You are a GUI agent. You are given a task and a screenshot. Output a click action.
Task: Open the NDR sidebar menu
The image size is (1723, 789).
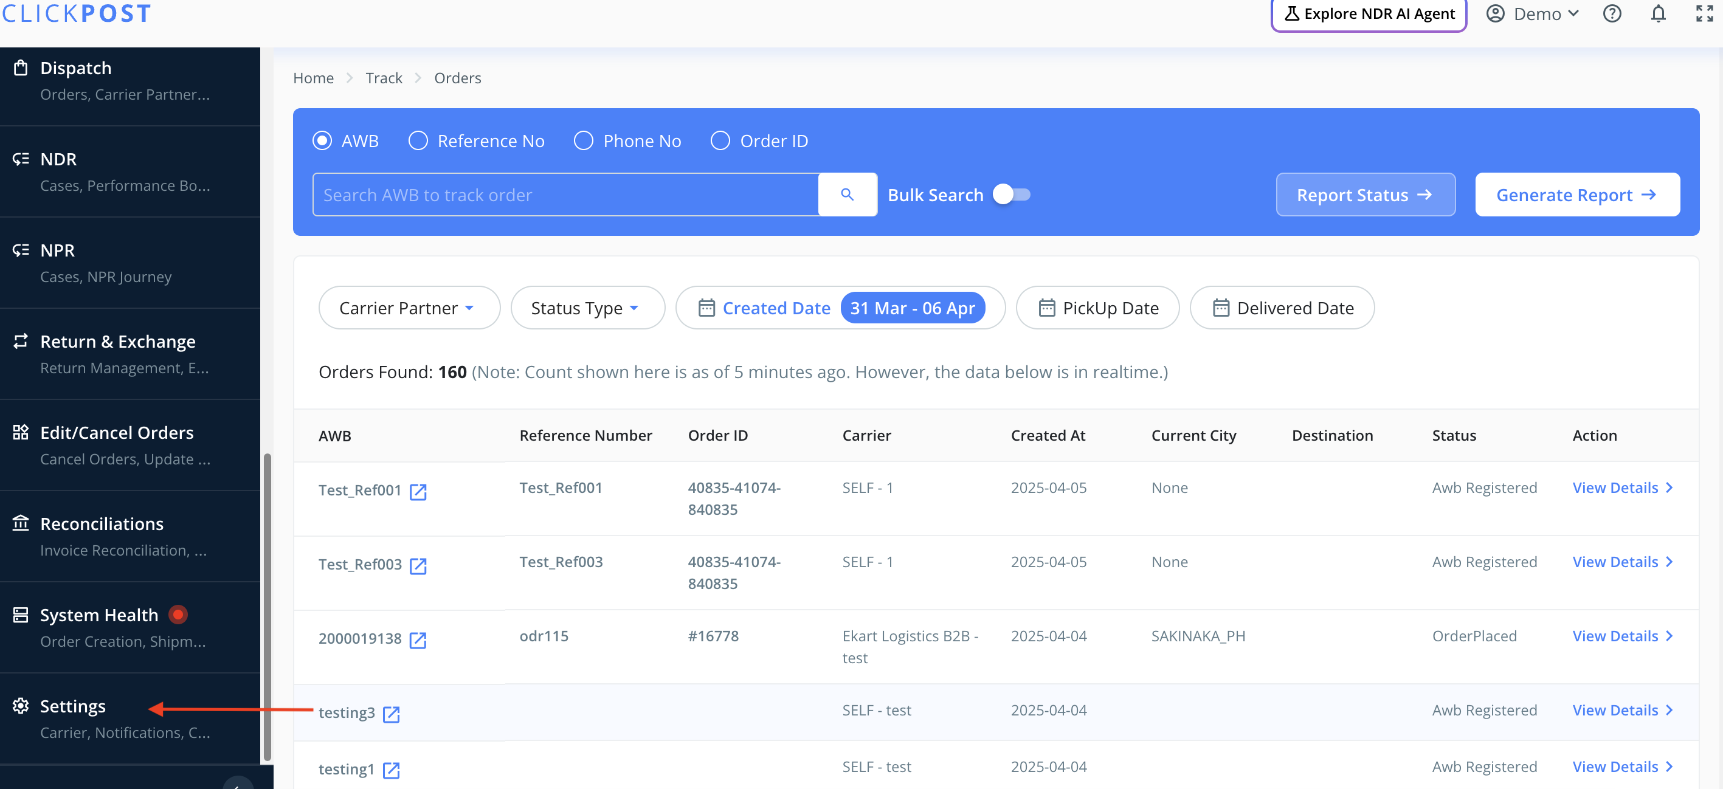click(x=59, y=159)
